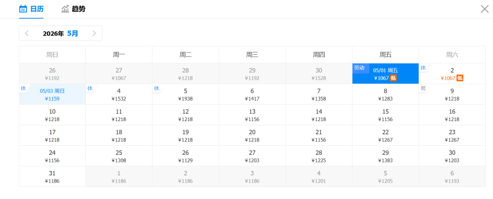Click the 休 rest badge on May 4
The width and height of the screenshot is (493, 199).
[x=90, y=88]
